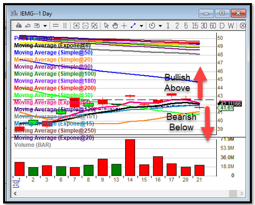Viewport: 255px width, 205px height.
Task: Click the Volume (BAR) legend label
Action: [x=33, y=145]
